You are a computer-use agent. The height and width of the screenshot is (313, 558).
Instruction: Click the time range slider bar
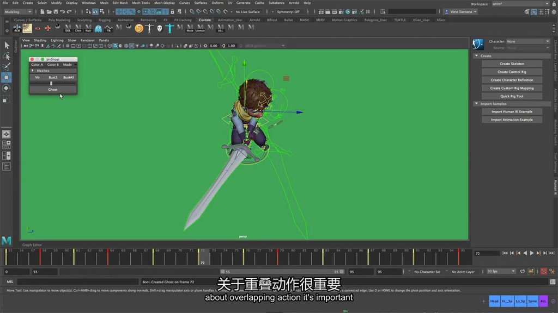[282, 272]
